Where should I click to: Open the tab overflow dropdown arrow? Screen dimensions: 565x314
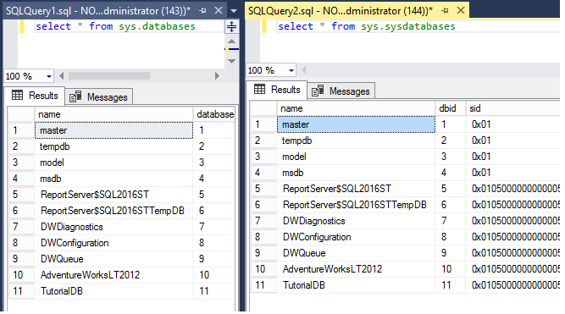[234, 11]
